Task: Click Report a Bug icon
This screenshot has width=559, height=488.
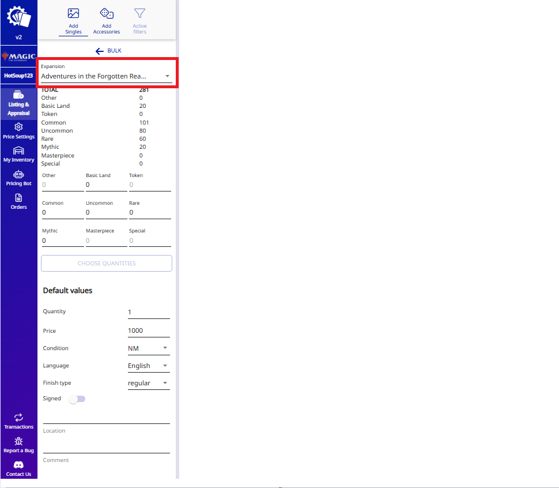Action: click(18, 442)
